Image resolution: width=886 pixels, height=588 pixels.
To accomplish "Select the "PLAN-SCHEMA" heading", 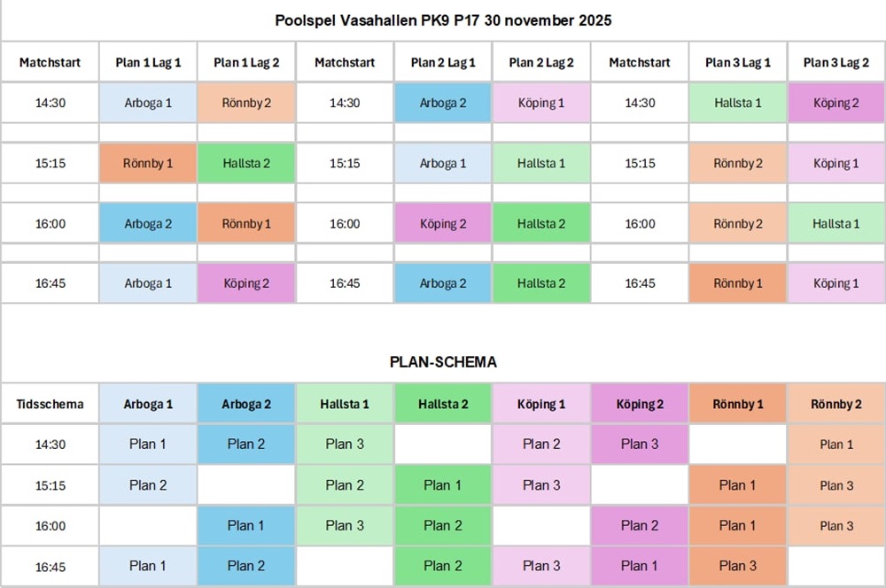I will pyautogui.click(x=443, y=362).
